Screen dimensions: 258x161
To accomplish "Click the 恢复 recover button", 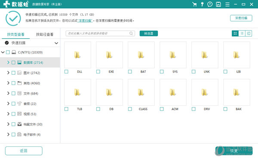I will 234,151.
